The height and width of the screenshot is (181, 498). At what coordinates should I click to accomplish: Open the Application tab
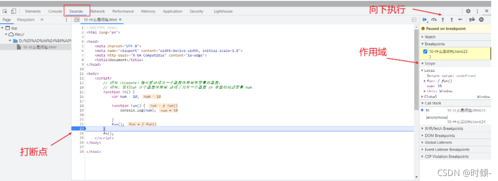tap(173, 11)
